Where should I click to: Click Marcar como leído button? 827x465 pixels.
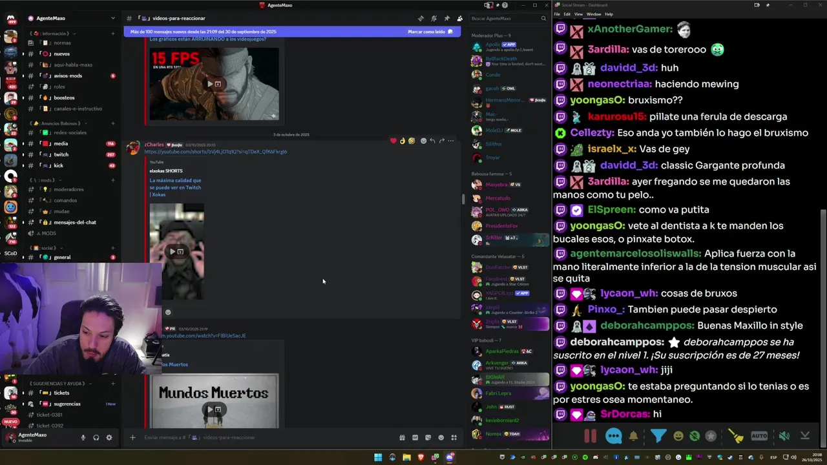point(430,32)
